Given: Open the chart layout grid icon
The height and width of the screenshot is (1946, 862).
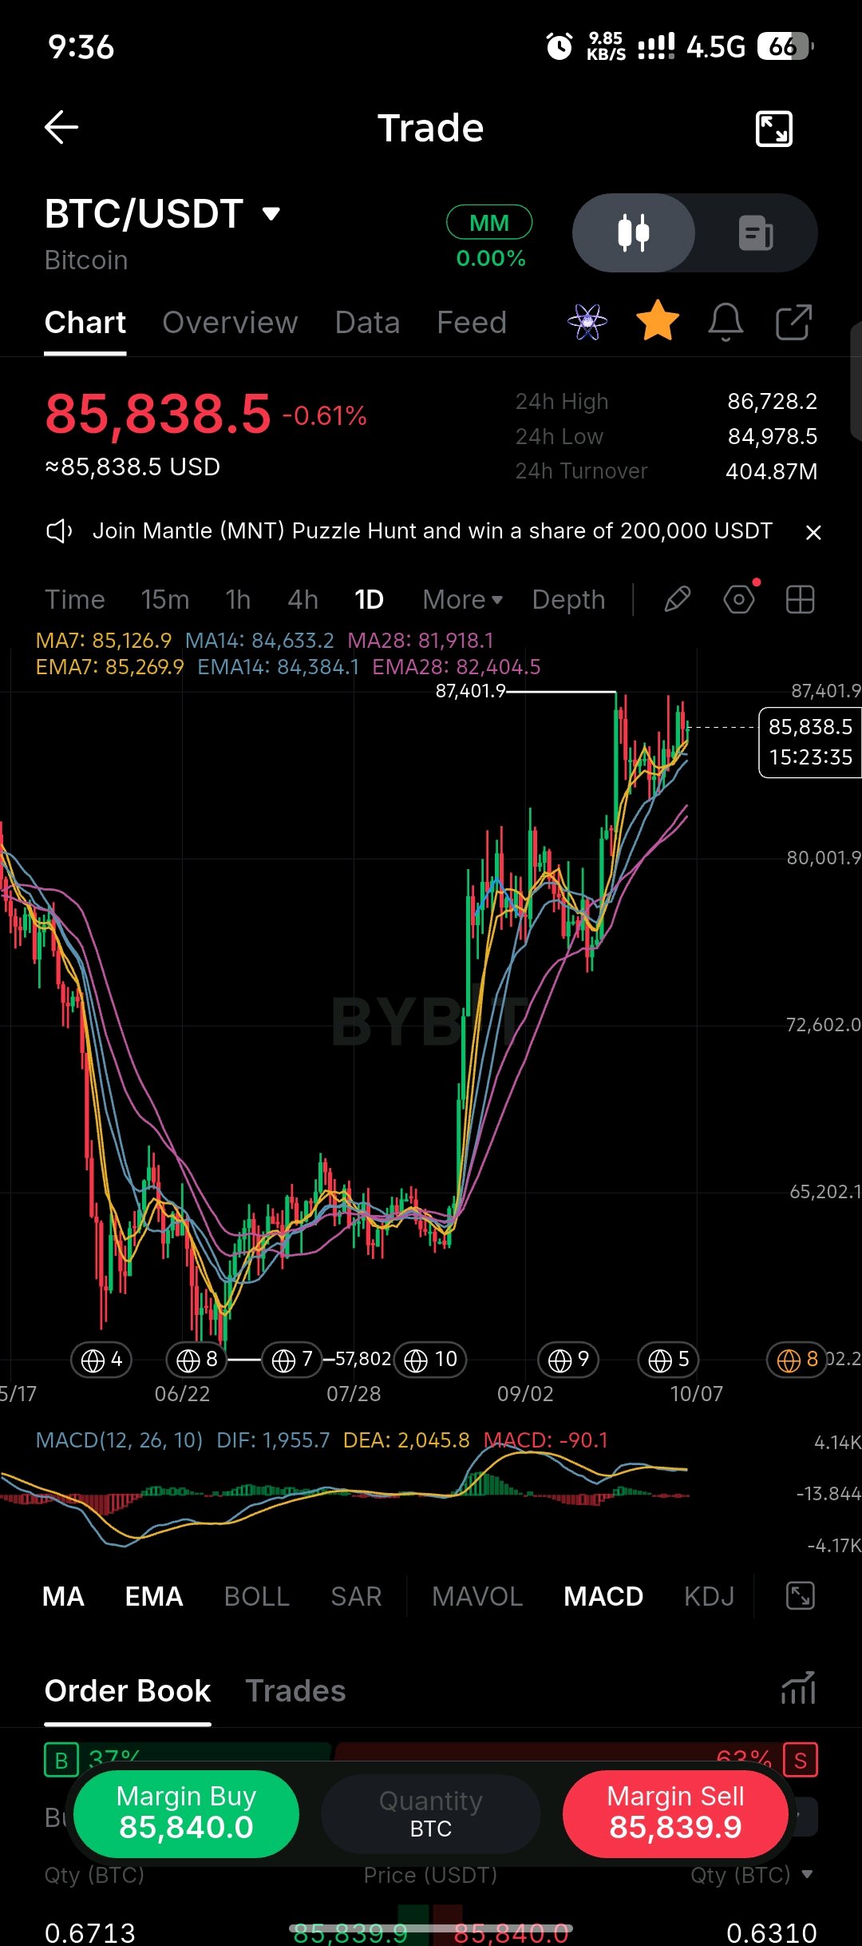Looking at the screenshot, I should click(x=800, y=599).
